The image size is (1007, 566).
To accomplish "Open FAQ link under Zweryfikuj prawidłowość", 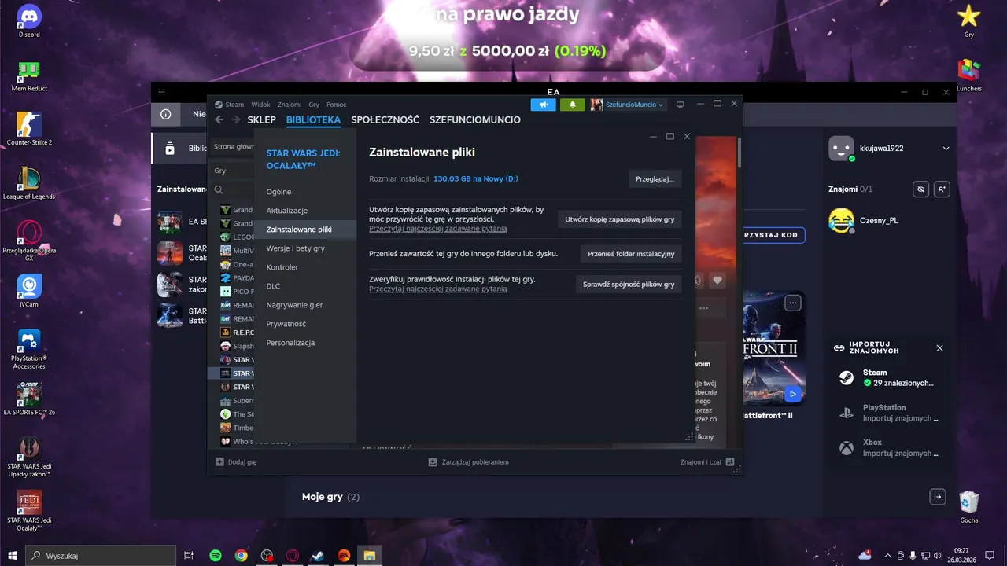I will [x=438, y=289].
